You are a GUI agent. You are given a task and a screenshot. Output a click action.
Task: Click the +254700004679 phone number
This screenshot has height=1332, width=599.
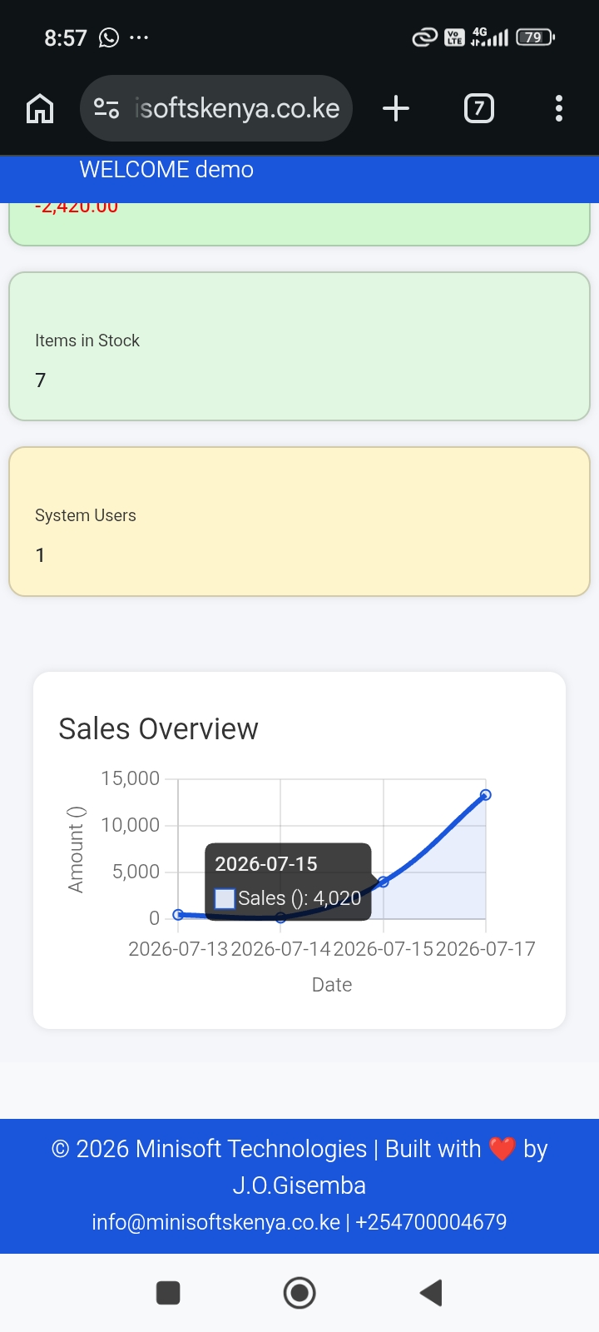pos(431,1222)
